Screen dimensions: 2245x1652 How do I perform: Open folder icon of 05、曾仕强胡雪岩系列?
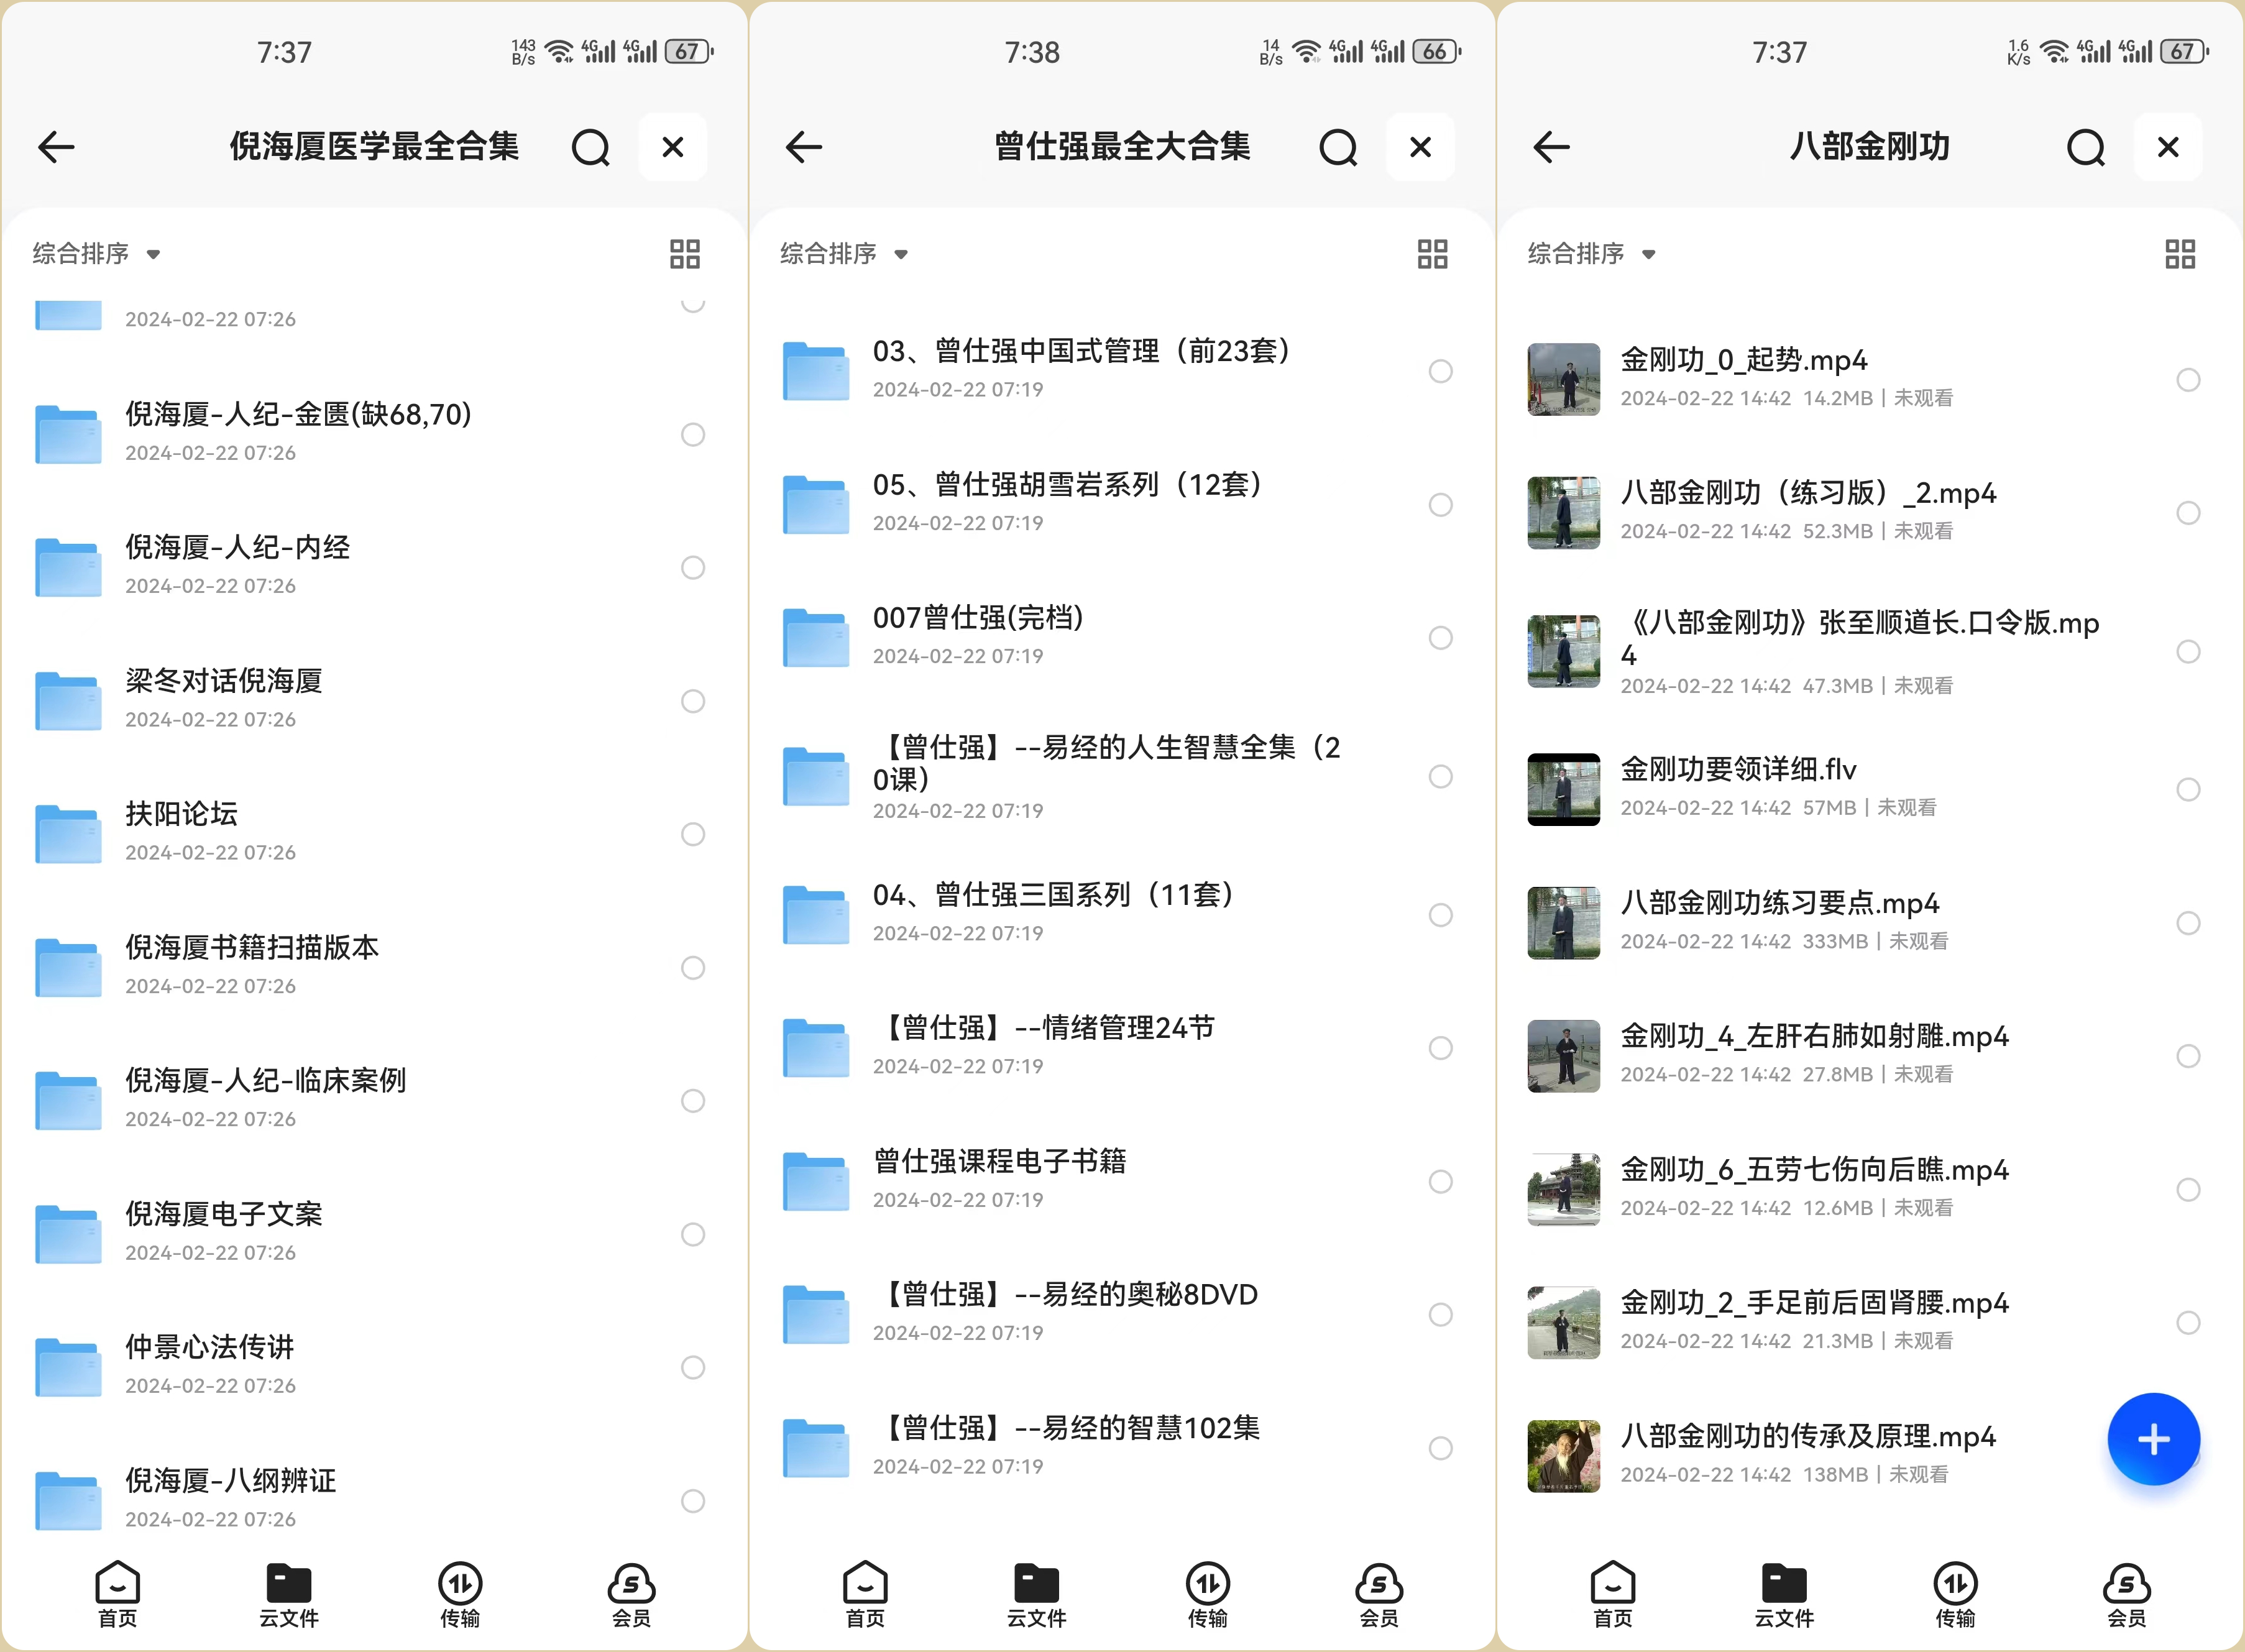[x=816, y=504]
